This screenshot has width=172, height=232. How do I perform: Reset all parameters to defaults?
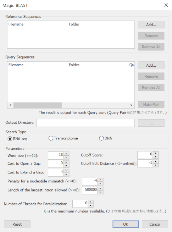[17, 224]
